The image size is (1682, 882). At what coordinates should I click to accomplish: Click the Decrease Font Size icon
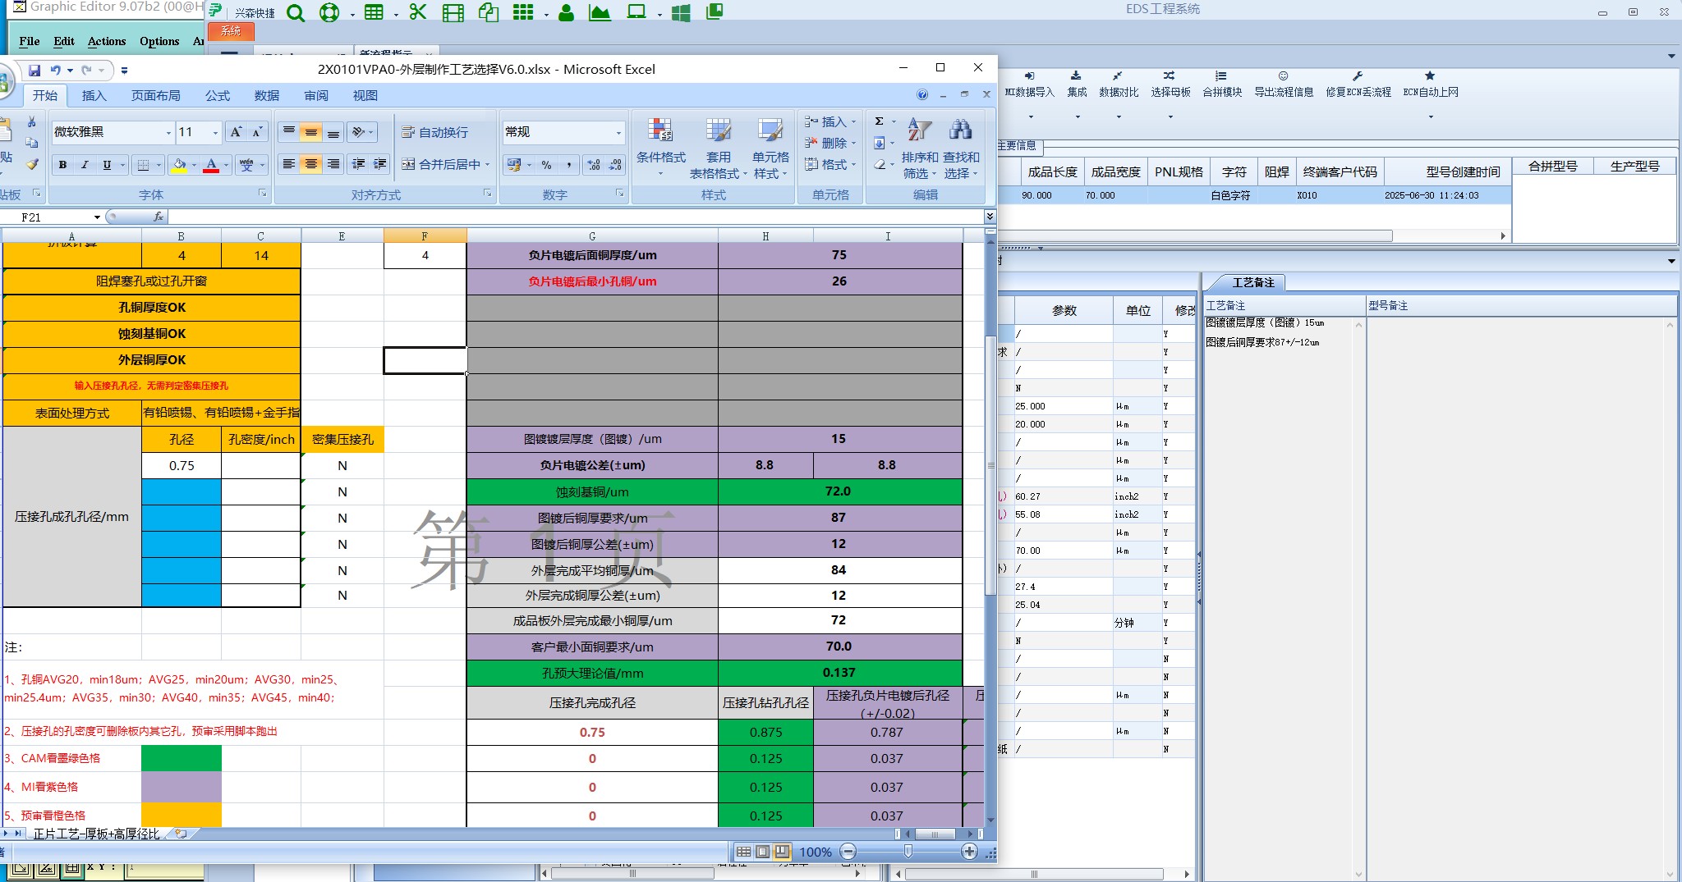pos(256,132)
